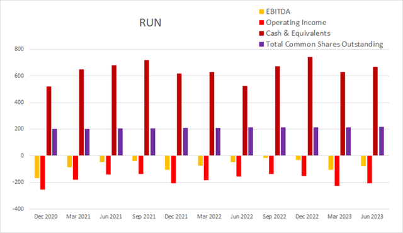403x233 pixels.
Task: Select the Sep 2021 Operating Income bar
Action: tap(141, 164)
